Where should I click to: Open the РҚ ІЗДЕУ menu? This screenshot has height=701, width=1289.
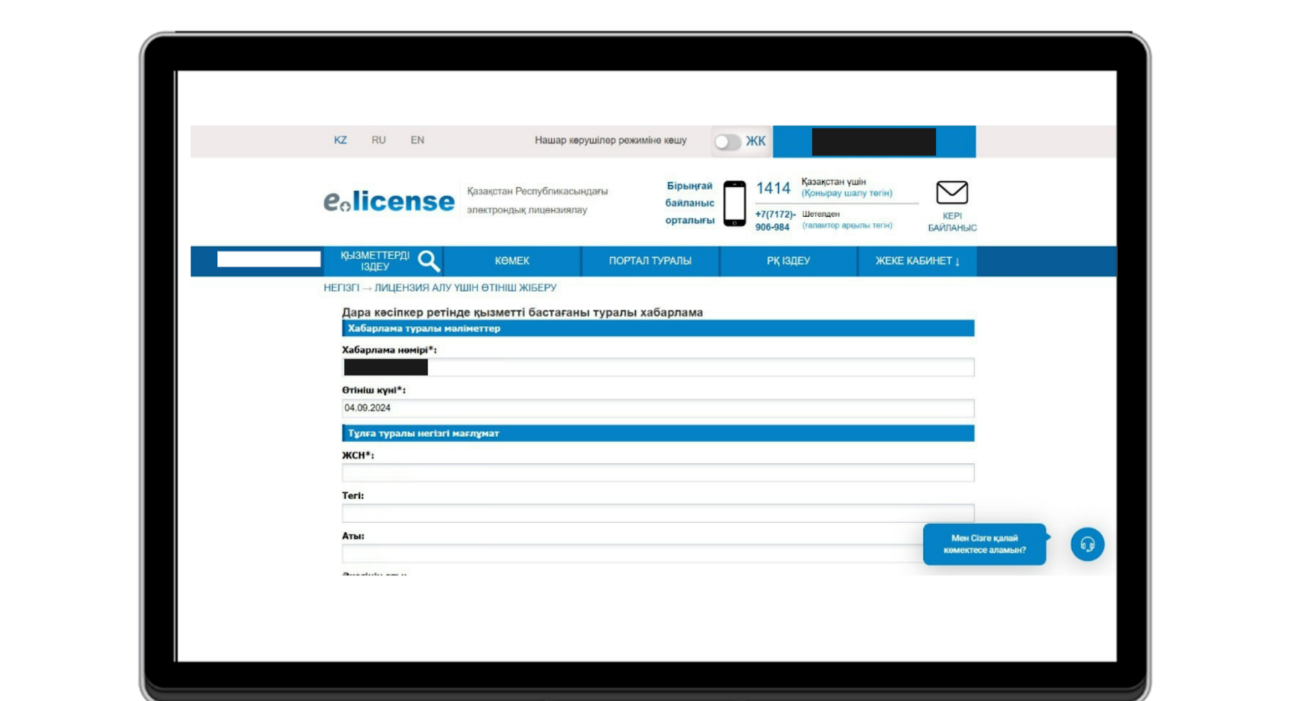tap(788, 261)
